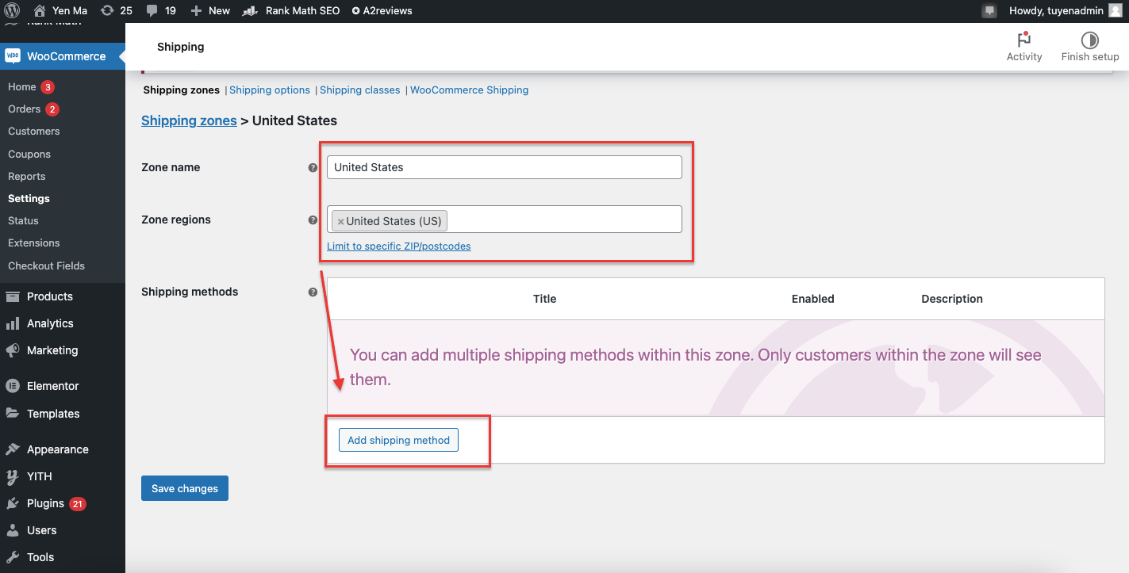Screen dimensions: 1129x573
Task: Click the Tools wrench icon
Action: click(13, 557)
